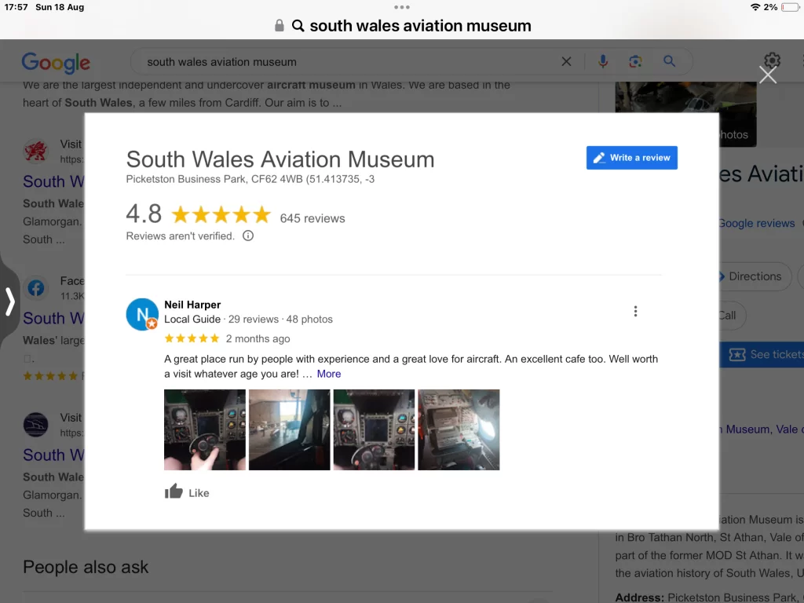Open fourth review photo with bright light

[x=459, y=429]
